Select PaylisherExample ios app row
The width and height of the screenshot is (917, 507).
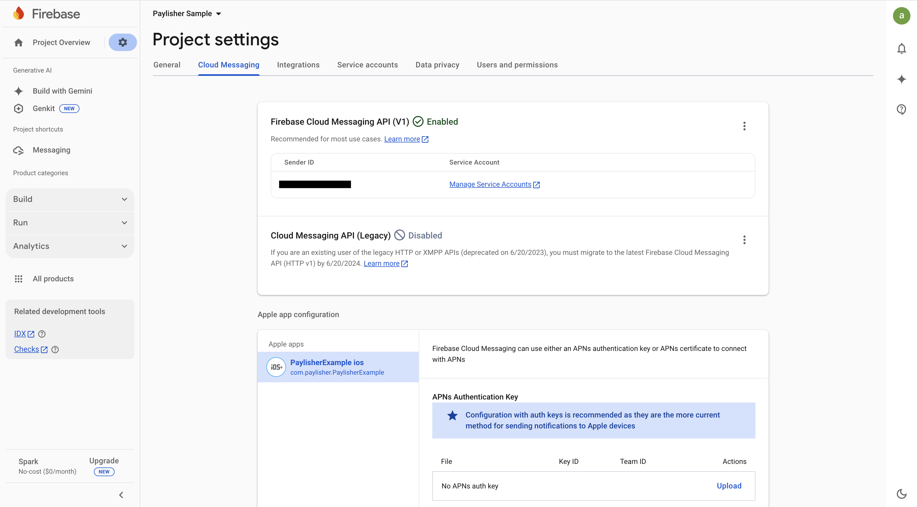coord(338,367)
